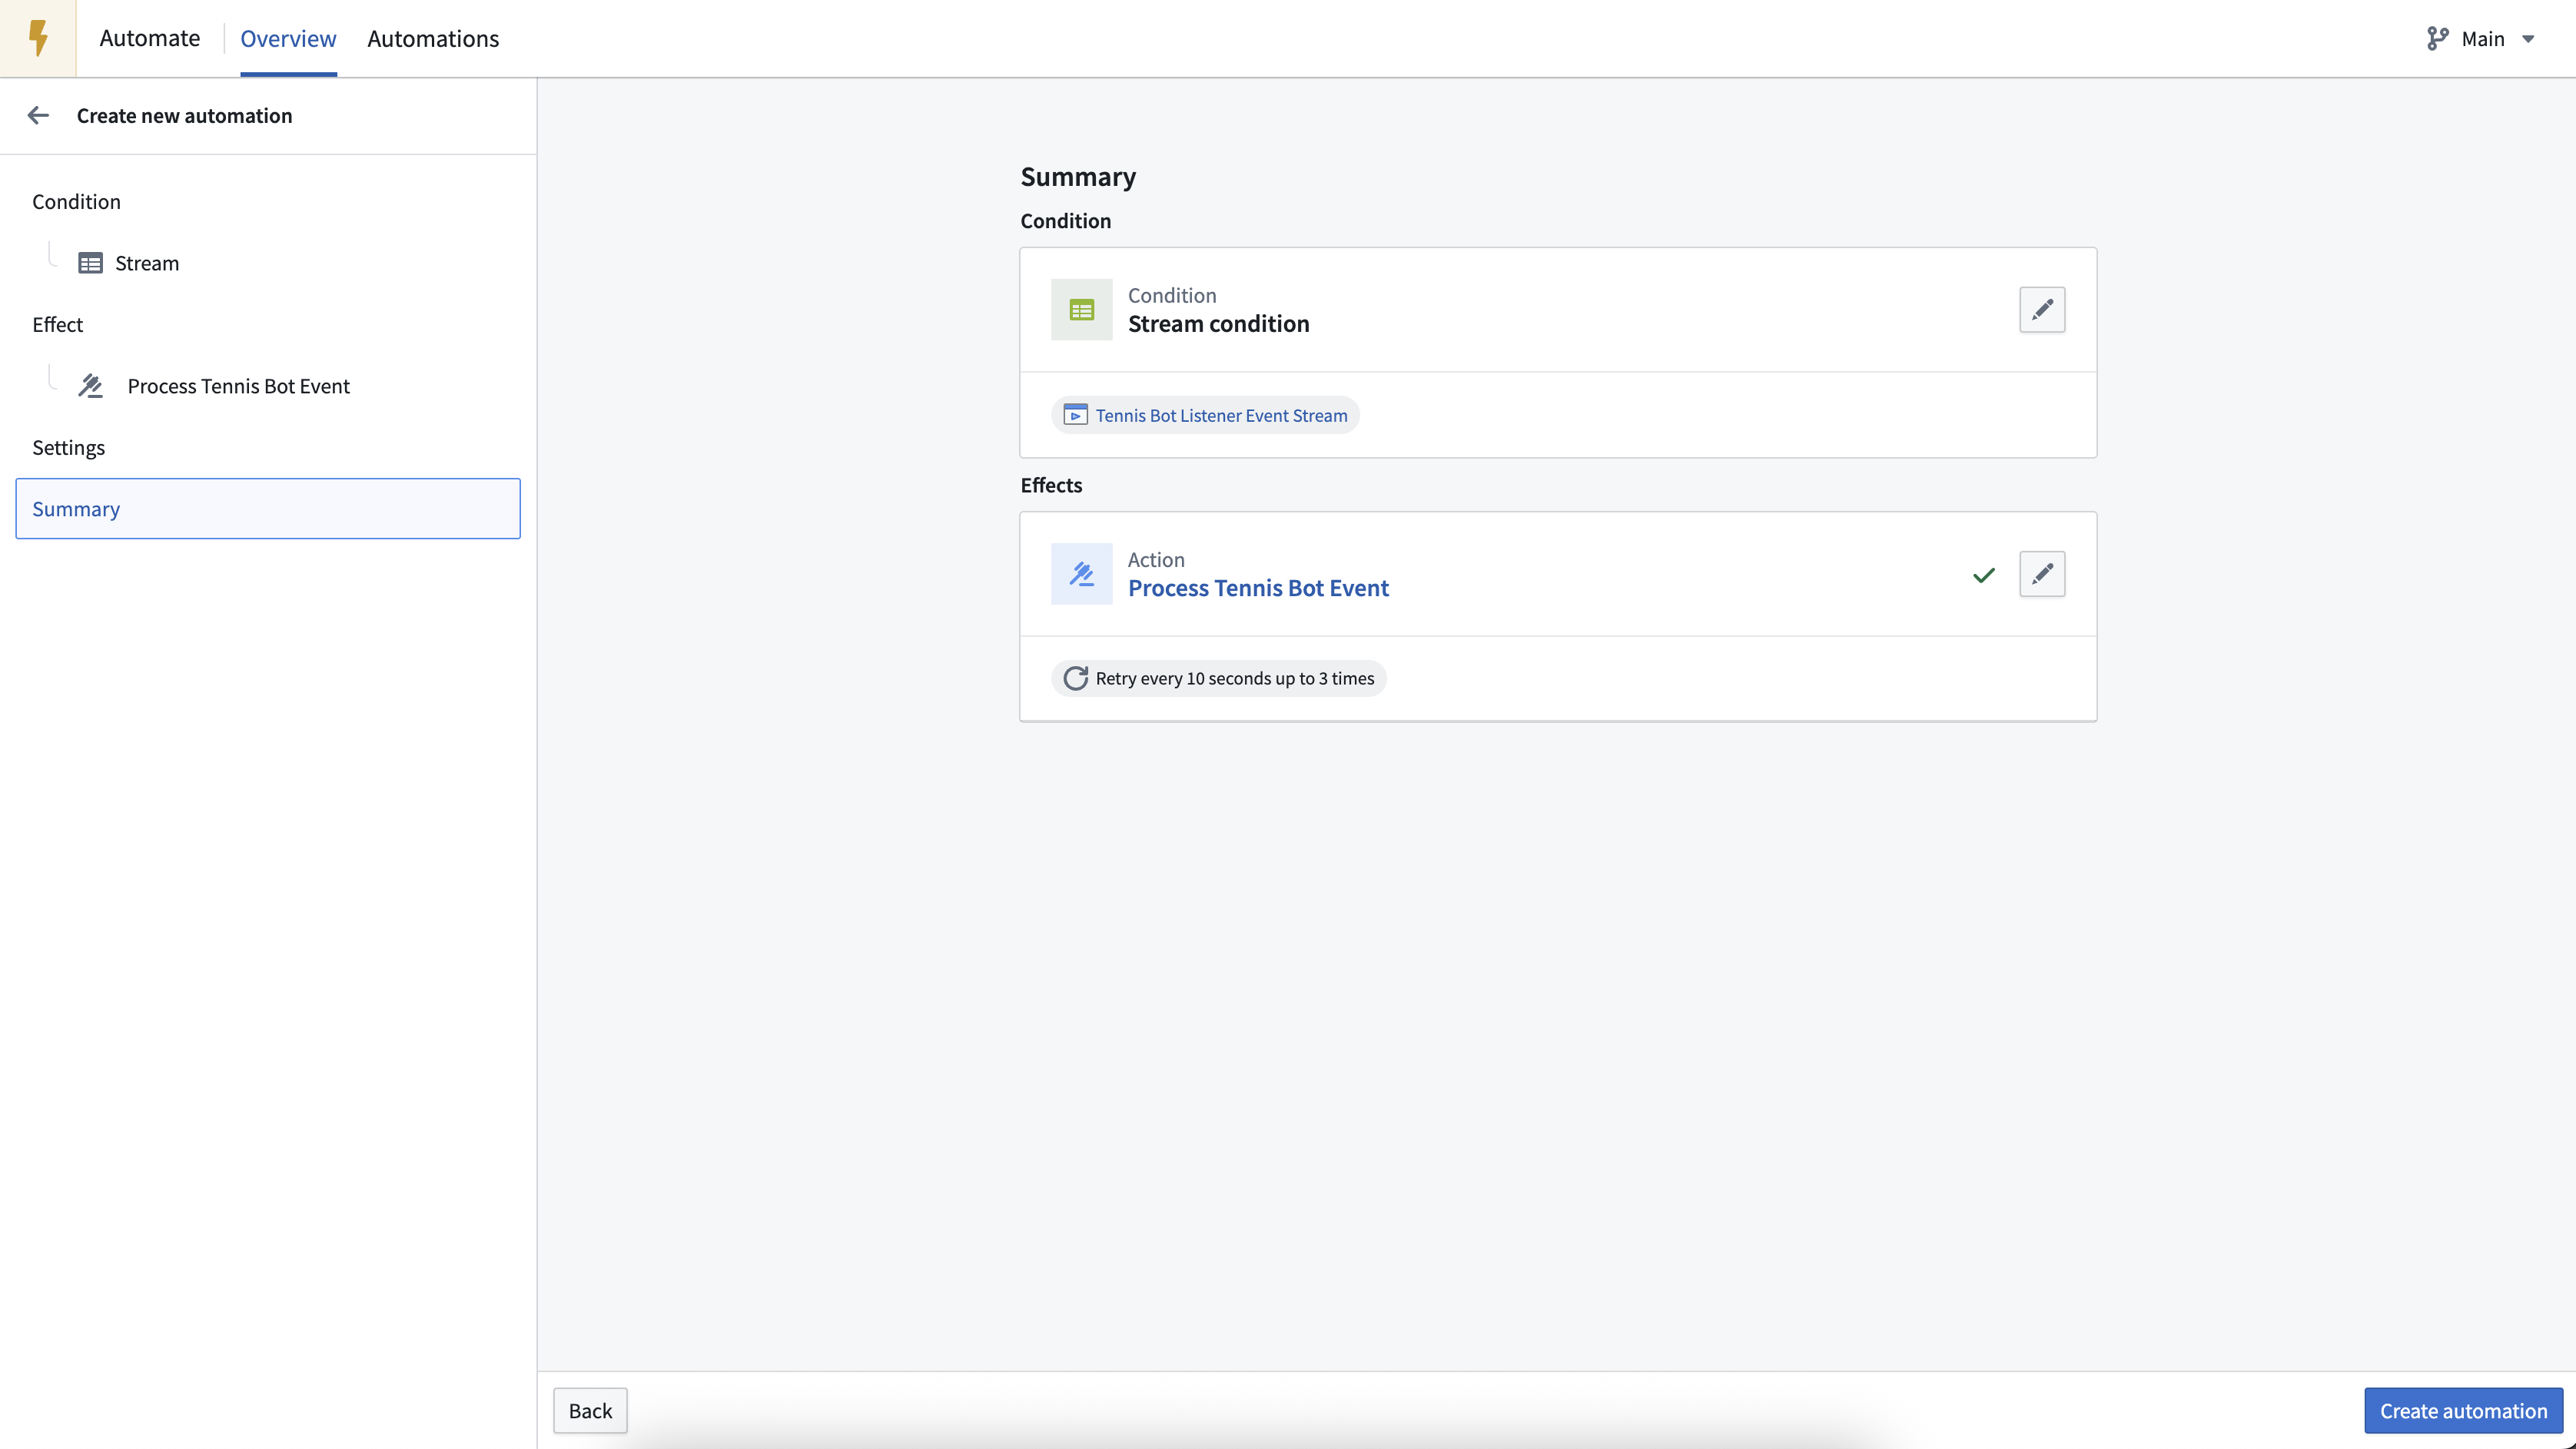
Task: Click the Process Tennis Bot Event action icon
Action: tap(91, 386)
